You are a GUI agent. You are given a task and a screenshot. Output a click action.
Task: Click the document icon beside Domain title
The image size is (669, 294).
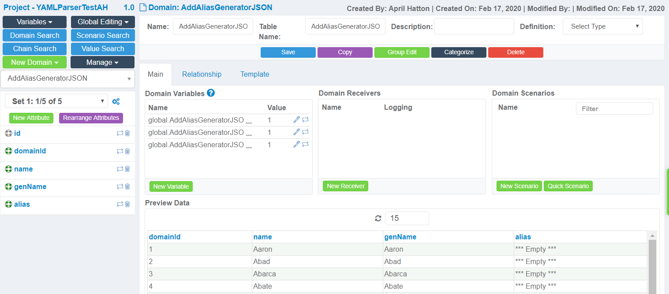point(143,7)
